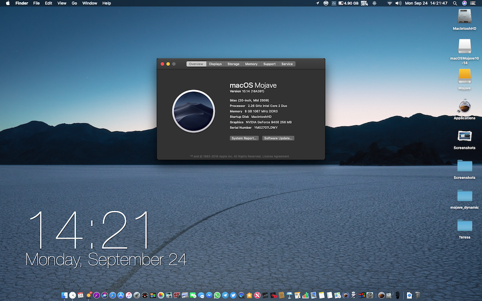
Task: Open Maps from the Dock
Action: click(x=337, y=295)
